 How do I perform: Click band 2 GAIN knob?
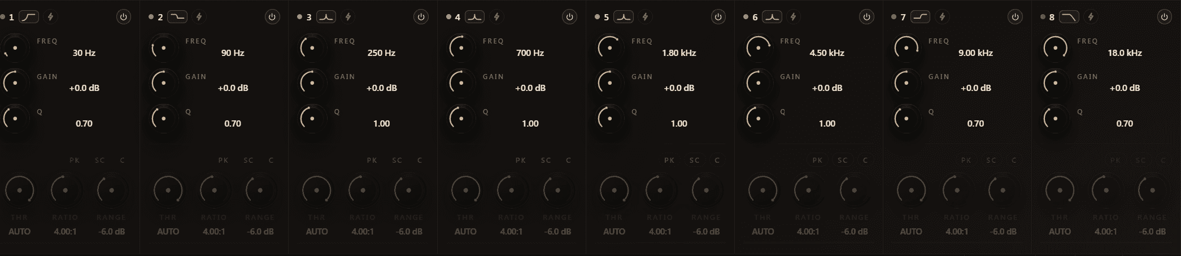[x=164, y=83]
